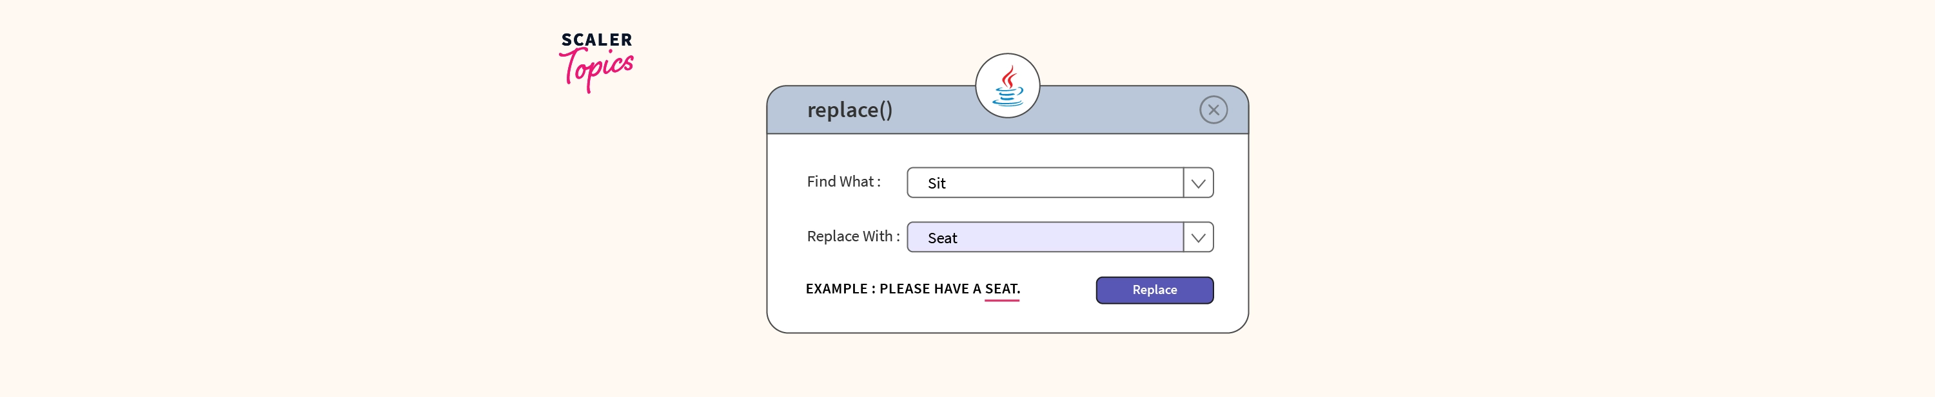Click the replace() dialog title
This screenshot has width=1935, height=397.
(850, 110)
